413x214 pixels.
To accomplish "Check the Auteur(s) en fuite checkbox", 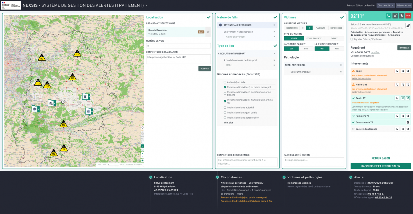I will [x=225, y=82].
